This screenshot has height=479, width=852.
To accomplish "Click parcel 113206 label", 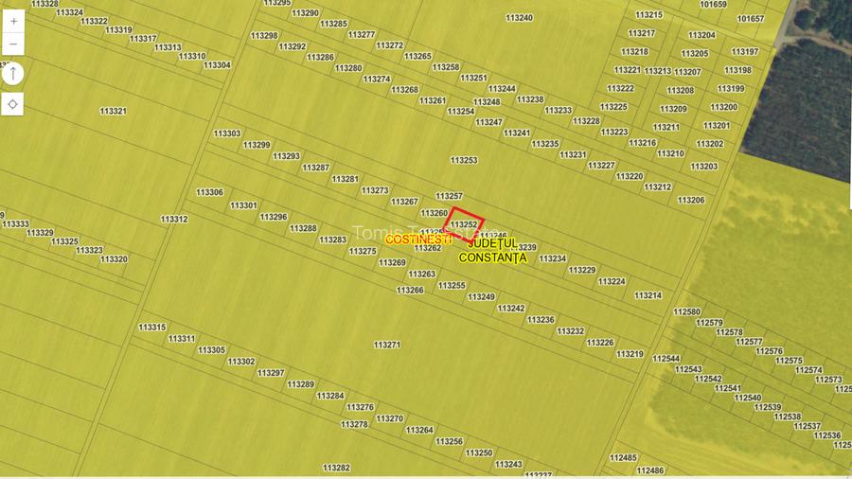I will pyautogui.click(x=691, y=201).
